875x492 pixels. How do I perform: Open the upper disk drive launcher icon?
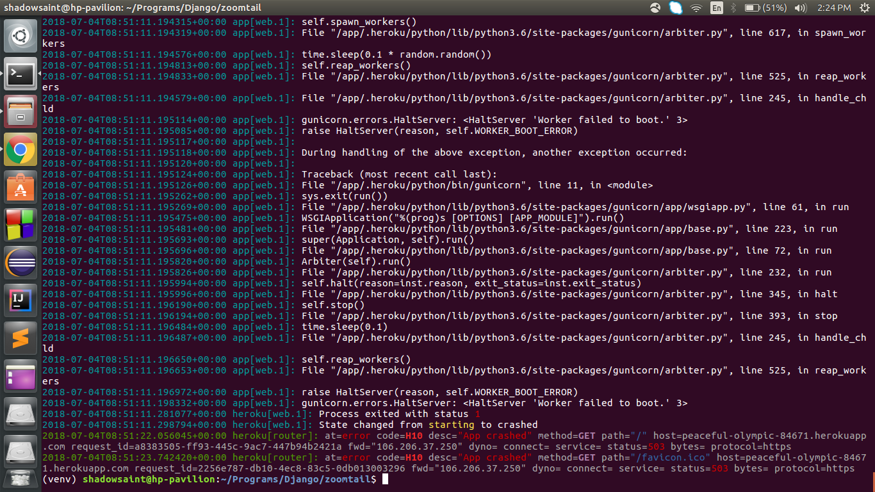pos(20,414)
